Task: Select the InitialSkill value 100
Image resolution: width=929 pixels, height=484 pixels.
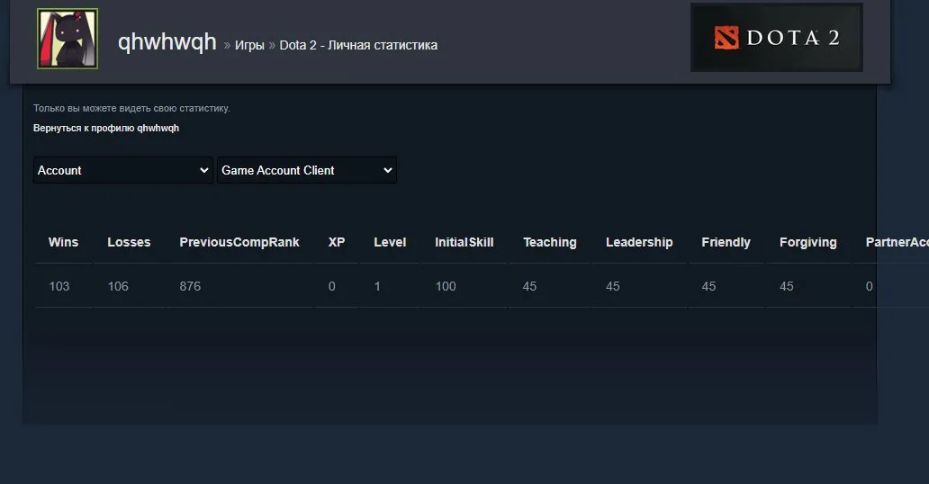Action: coord(446,286)
